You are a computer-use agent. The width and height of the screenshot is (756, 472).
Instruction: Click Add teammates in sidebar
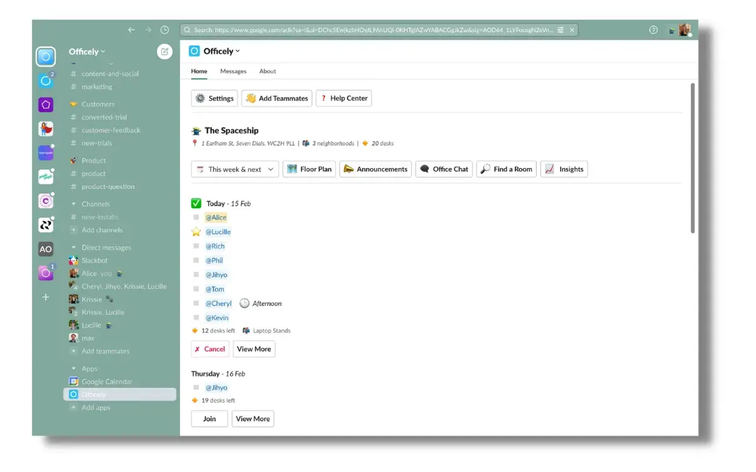[x=105, y=351]
